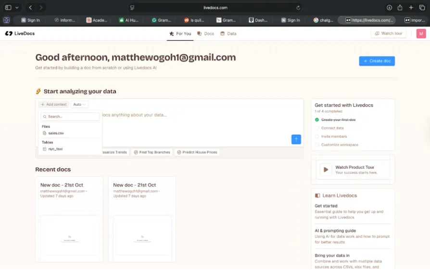The image size is (430, 270).
Task: Open the Is quil... browser tab
Action: (x=194, y=20)
